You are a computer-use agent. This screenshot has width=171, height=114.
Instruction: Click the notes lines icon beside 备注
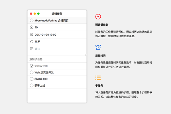pos(32,48)
